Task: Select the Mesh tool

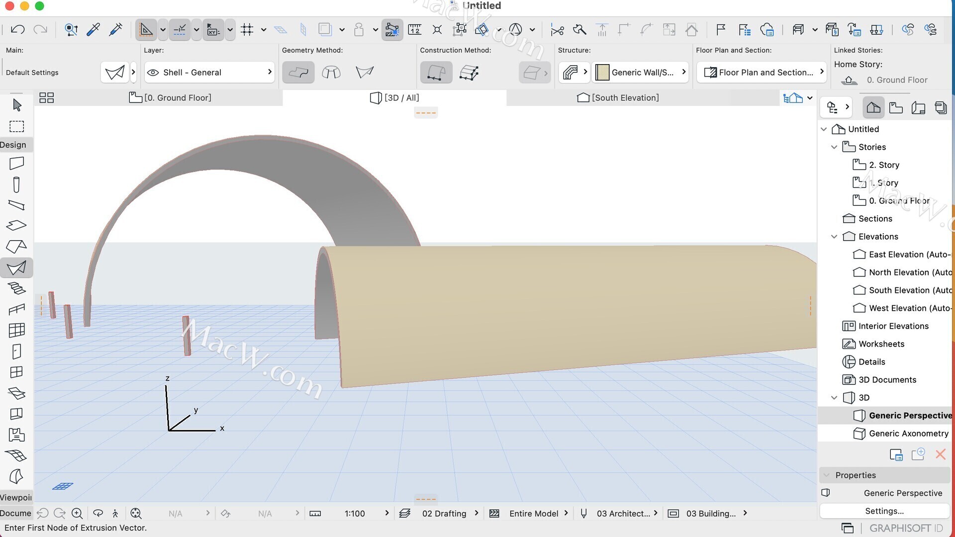Action: [16, 455]
